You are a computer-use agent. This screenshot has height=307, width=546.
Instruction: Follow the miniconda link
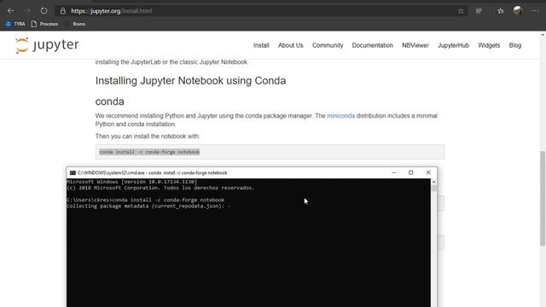pos(340,116)
